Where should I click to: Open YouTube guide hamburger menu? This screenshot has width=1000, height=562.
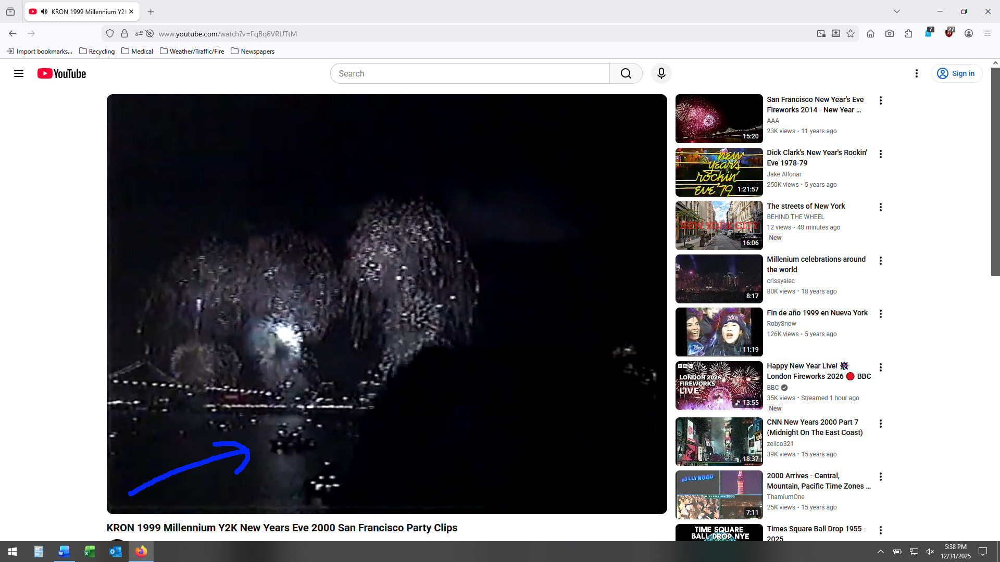pyautogui.click(x=19, y=73)
